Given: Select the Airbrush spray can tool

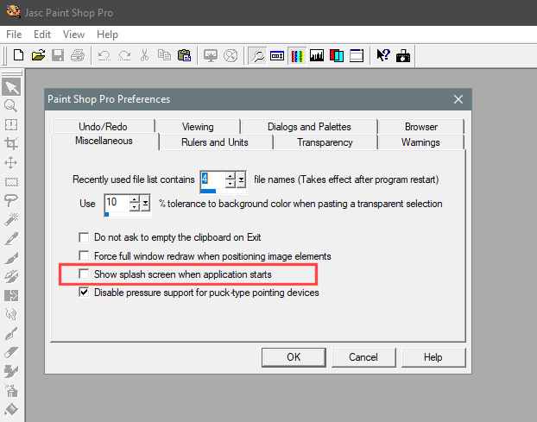Looking at the screenshot, I should pyautogui.click(x=11, y=390).
